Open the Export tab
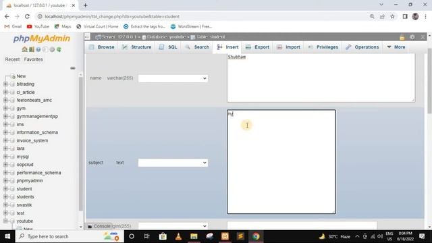Screen dimensions: 432x243 258,47
